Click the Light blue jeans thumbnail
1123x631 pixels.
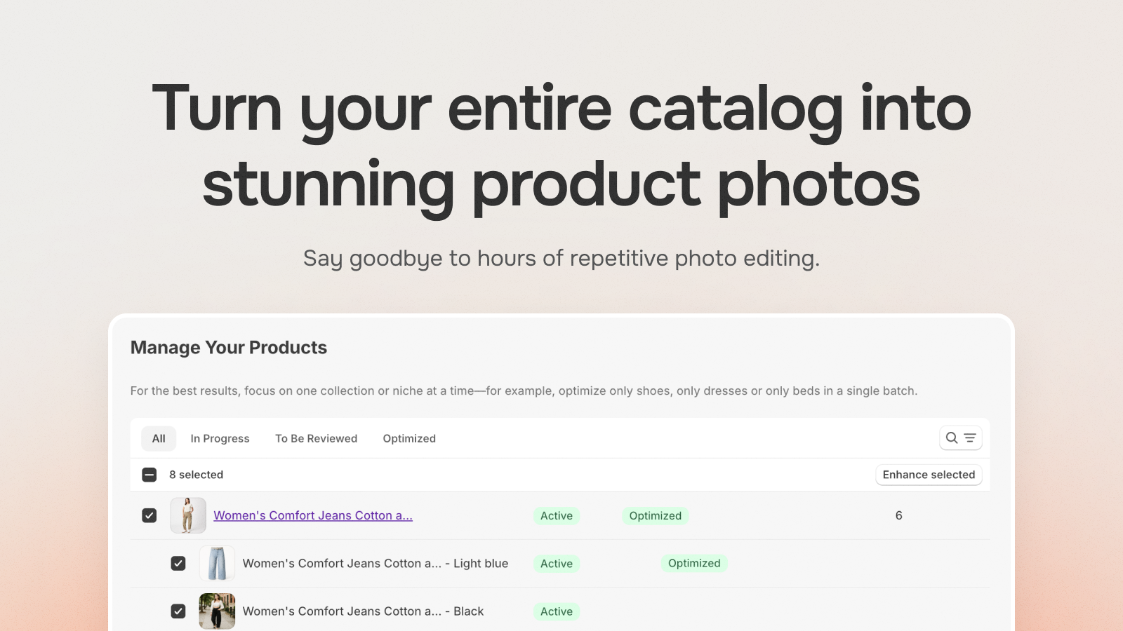point(217,563)
